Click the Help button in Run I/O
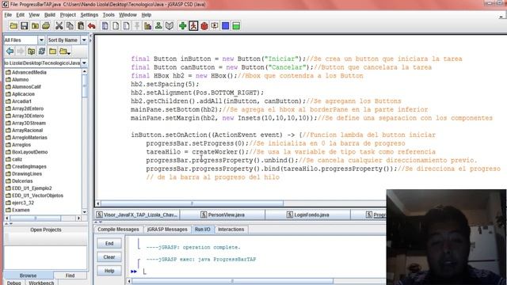This screenshot has width=507, height=285. tap(109, 271)
